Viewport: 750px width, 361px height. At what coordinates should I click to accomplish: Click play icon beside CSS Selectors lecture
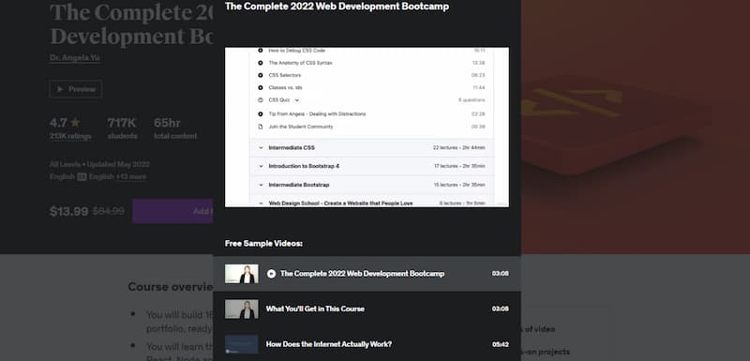pyautogui.click(x=261, y=75)
